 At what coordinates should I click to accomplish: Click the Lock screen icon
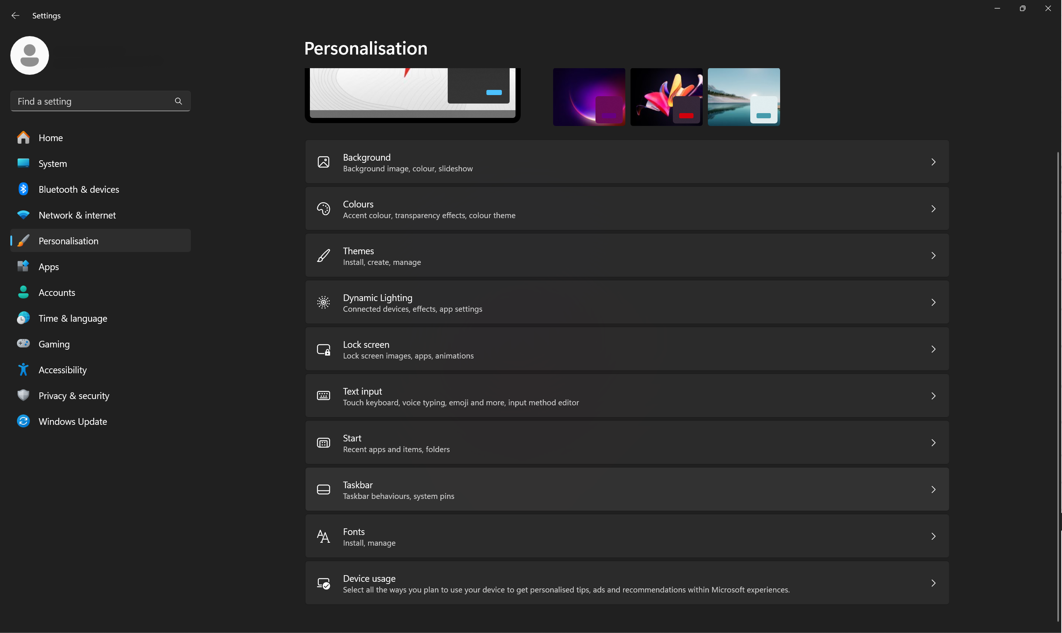(x=323, y=349)
